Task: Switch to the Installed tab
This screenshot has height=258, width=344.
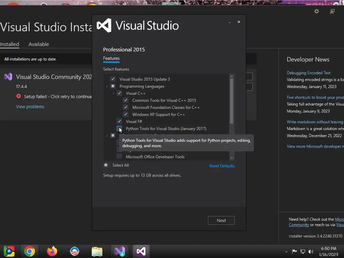Action: click(9, 44)
